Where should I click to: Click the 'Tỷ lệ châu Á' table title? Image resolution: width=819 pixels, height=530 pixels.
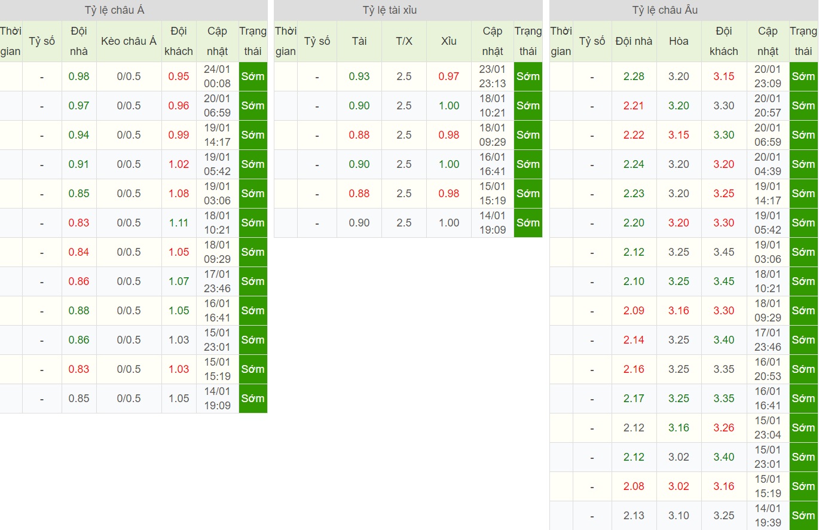tap(115, 10)
